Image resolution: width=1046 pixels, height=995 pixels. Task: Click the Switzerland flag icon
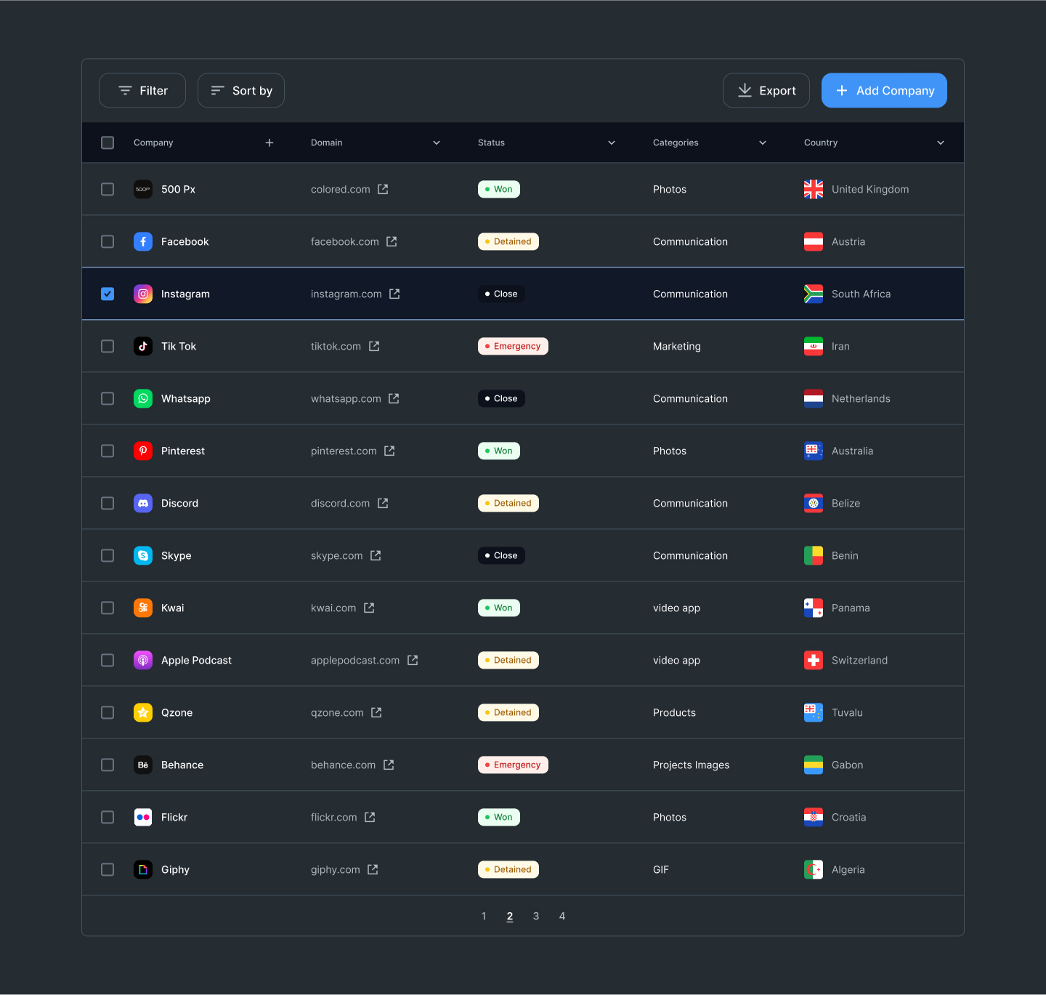pyautogui.click(x=814, y=660)
